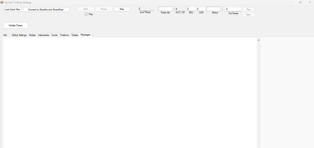This screenshot has height=148, width=314.
Task: Focus the BID value field
Action: pyautogui.click(x=191, y=9)
